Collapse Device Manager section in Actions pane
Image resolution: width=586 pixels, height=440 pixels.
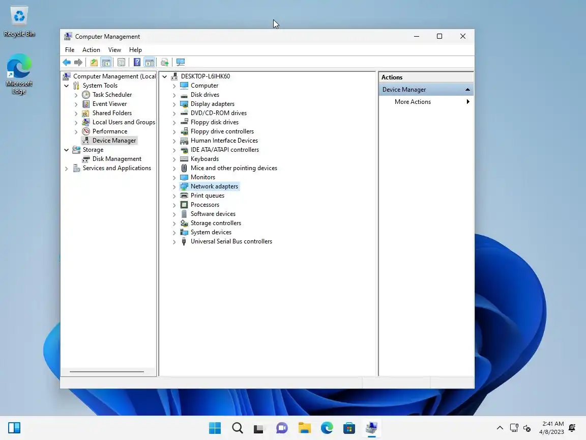tap(467, 90)
